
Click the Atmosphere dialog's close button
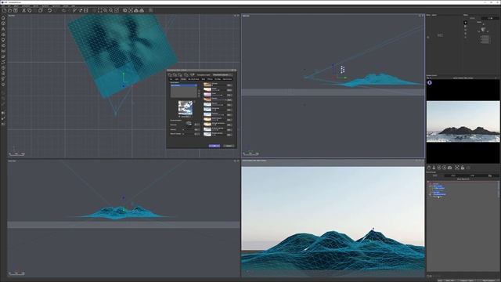(x=235, y=70)
